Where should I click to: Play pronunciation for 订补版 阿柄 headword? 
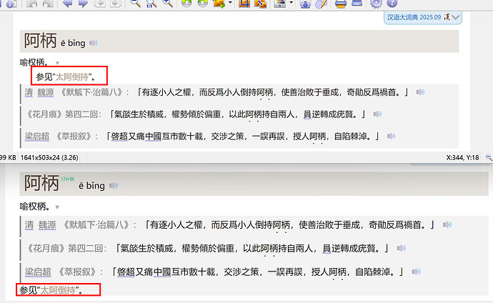click(x=114, y=186)
